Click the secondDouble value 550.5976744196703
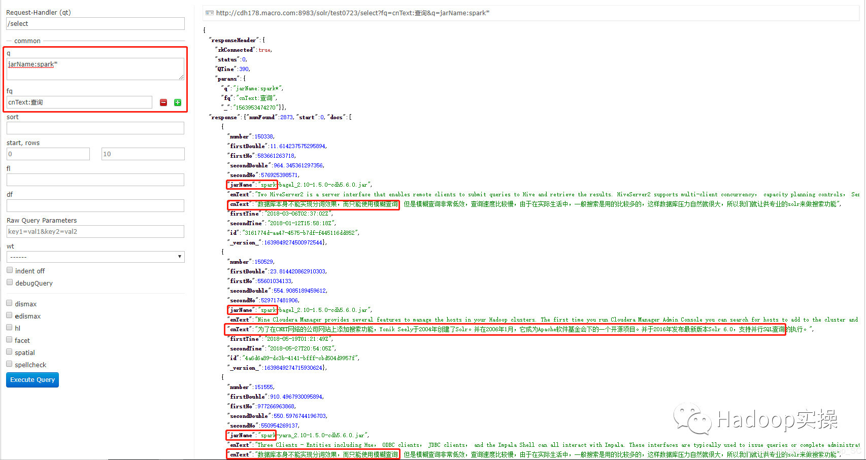The height and width of the screenshot is (460, 866). [x=301, y=416]
